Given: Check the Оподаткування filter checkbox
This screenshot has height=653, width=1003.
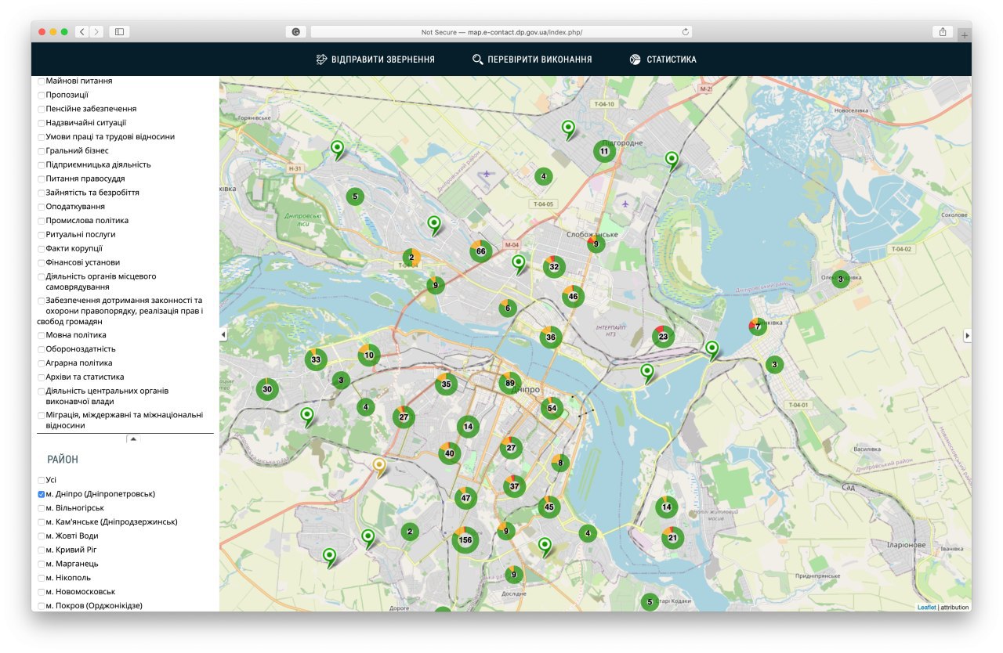Looking at the screenshot, I should tap(42, 207).
